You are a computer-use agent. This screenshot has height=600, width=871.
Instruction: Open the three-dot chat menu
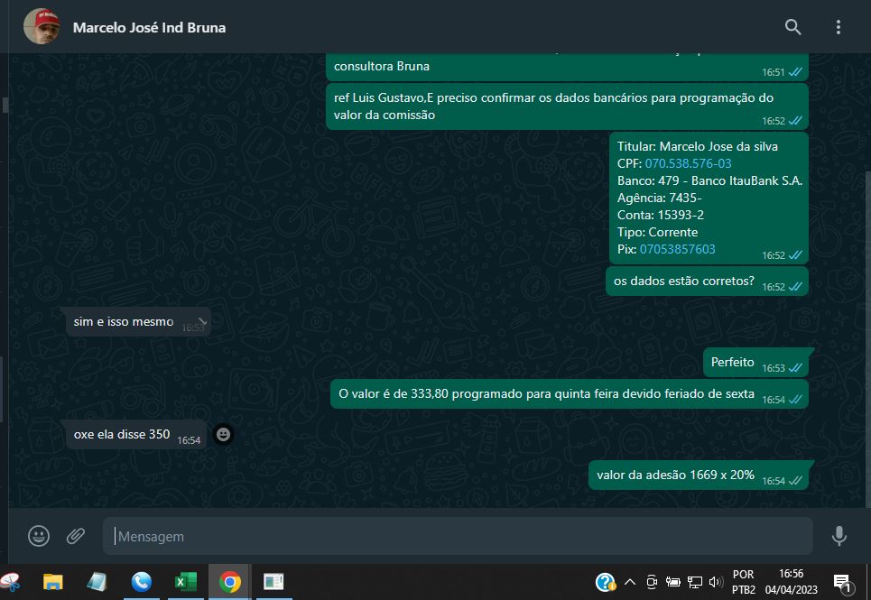click(839, 27)
